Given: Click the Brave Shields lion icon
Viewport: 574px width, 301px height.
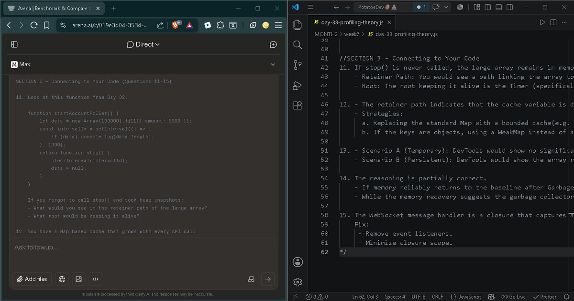Looking at the screenshot, I should pos(177,25).
